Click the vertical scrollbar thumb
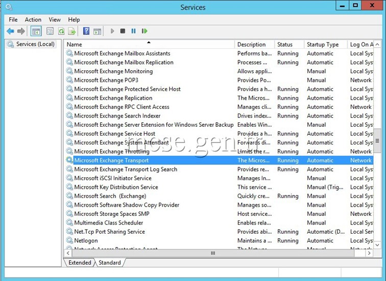Screen dimensions: 386x281 (377, 140)
